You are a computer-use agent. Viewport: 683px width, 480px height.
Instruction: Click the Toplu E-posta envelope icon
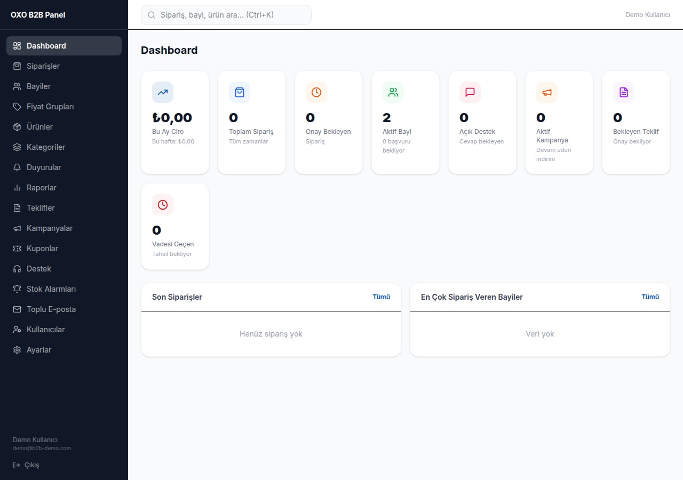pyautogui.click(x=17, y=309)
